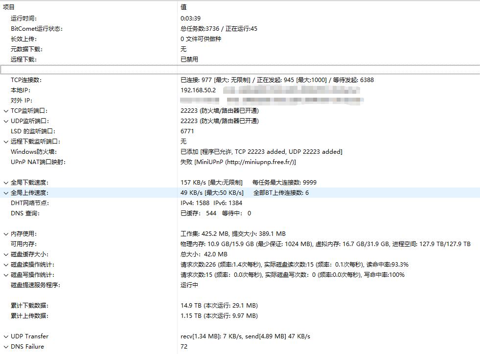Image resolution: width=480 pixels, height=354 pixels.
Task: Select the 6771 port value
Action: tap(187, 131)
